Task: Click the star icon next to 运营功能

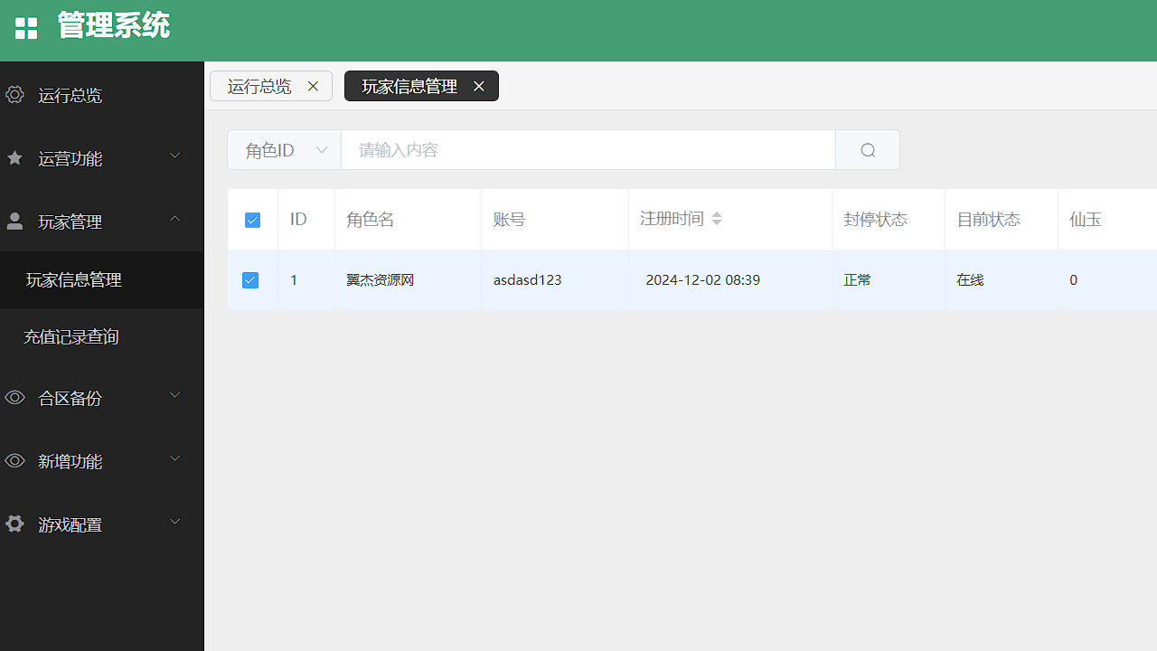Action: [14, 156]
